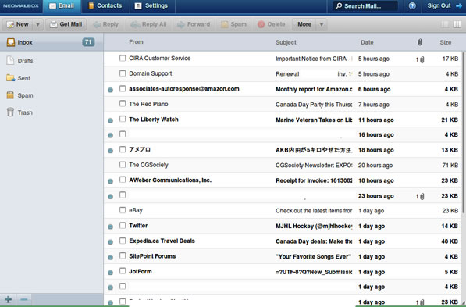466x307 pixels.
Task: Open the help question mark icon
Action: click(412, 6)
